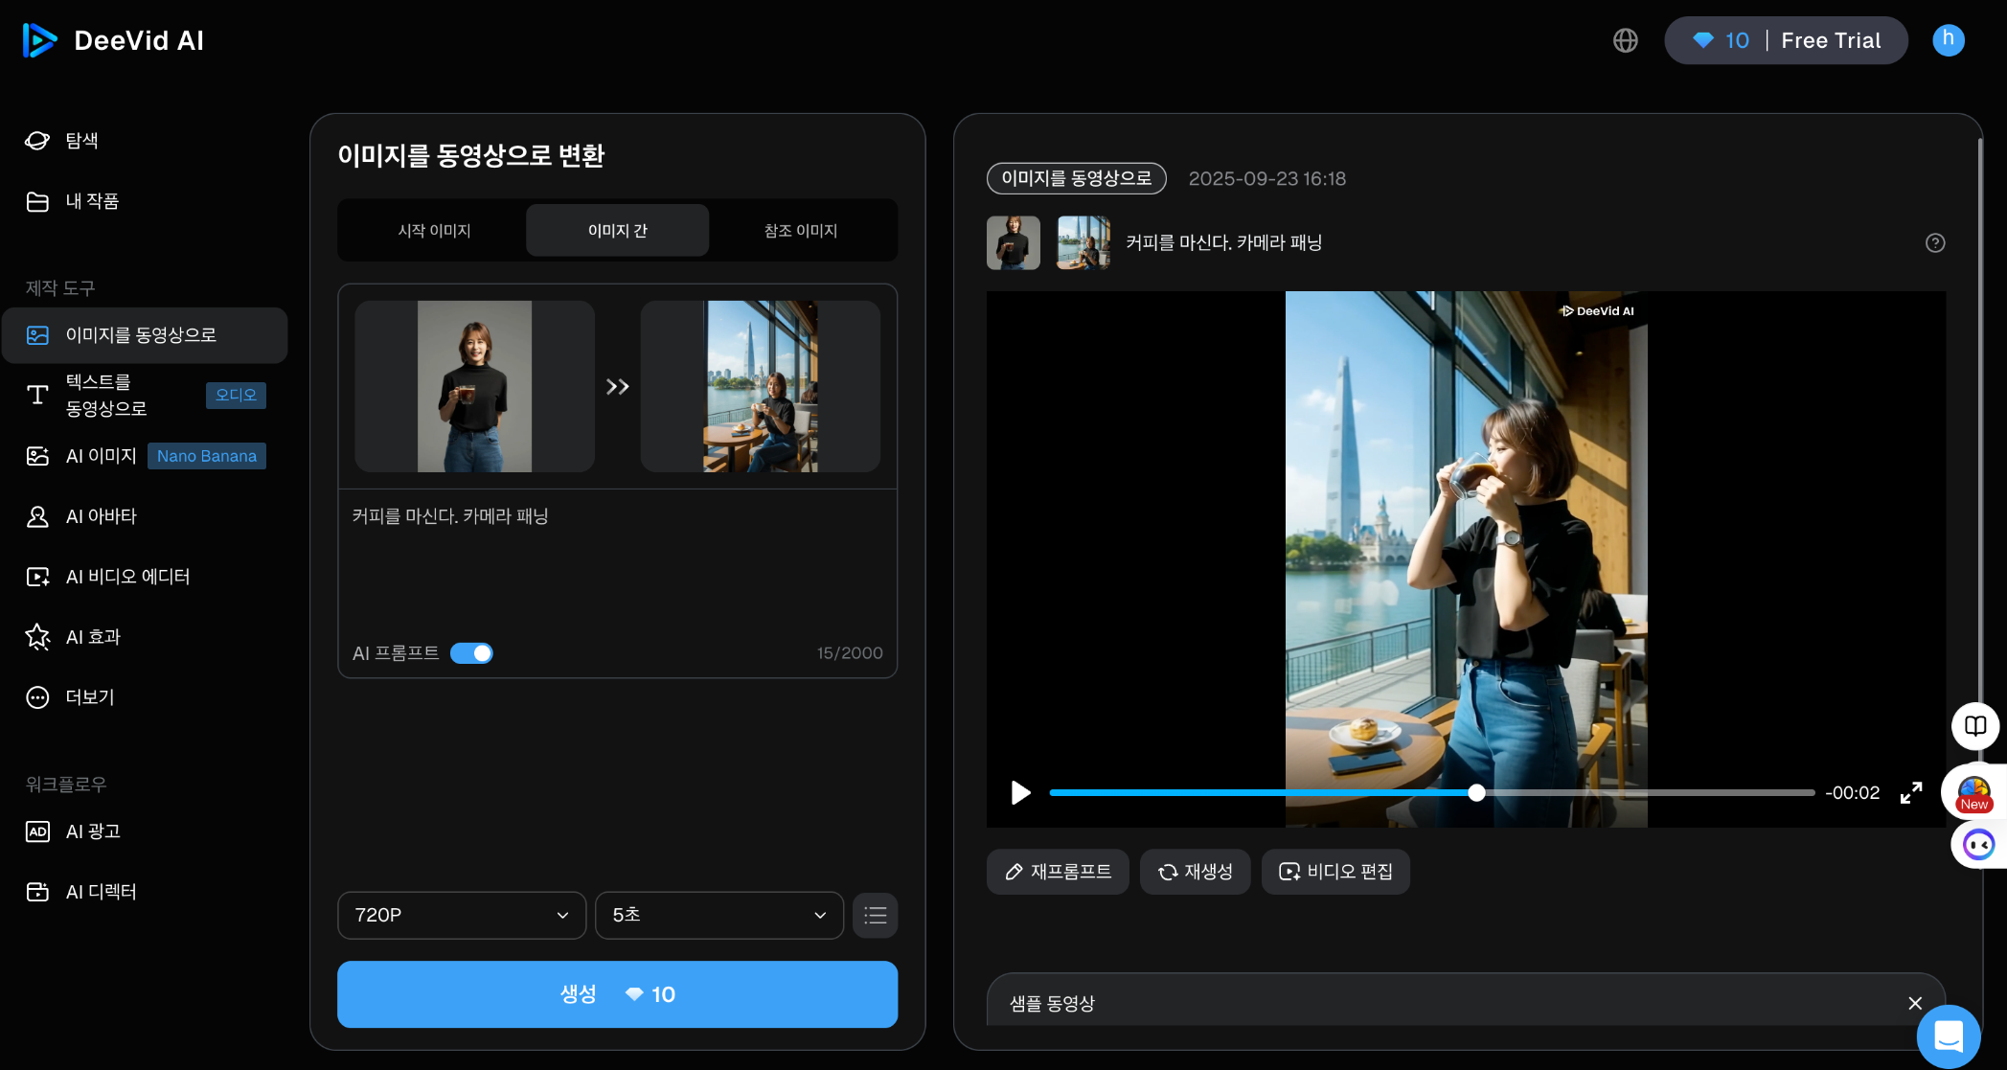Toggle the AI 프롬프트 switch
This screenshot has height=1070, width=2007.
(x=471, y=653)
